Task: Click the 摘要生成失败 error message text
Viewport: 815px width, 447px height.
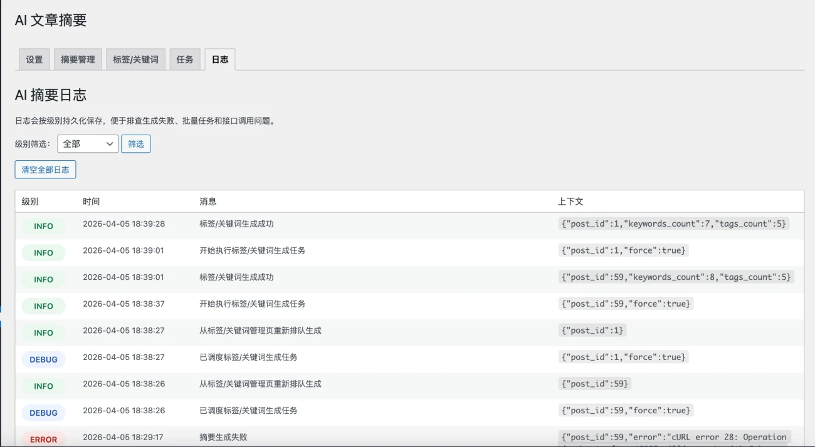Action: pyautogui.click(x=224, y=437)
